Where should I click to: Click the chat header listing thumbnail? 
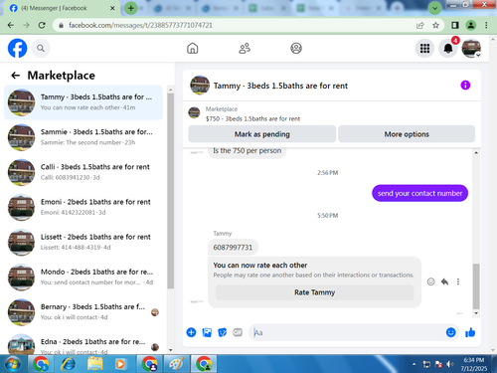point(200,86)
